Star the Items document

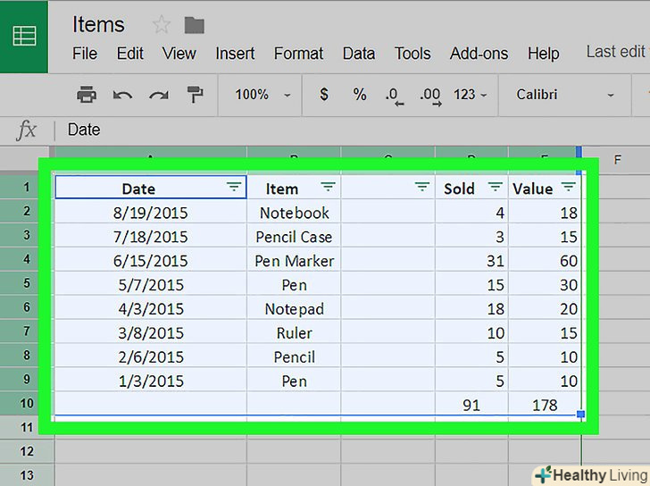point(161,25)
